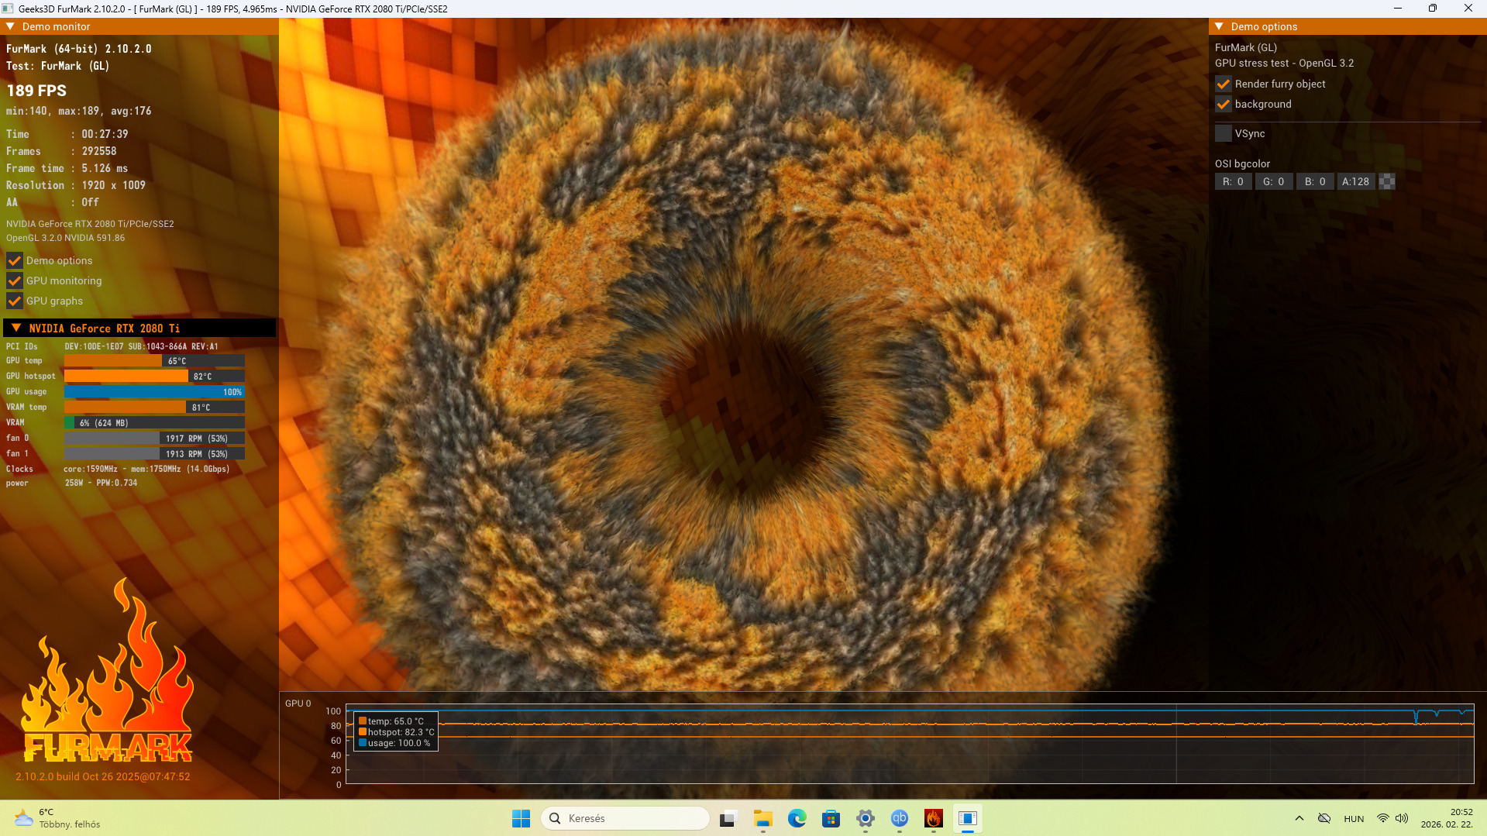Image resolution: width=1487 pixels, height=836 pixels.
Task: Show hidden system tray icons chevron
Action: coord(1299,818)
